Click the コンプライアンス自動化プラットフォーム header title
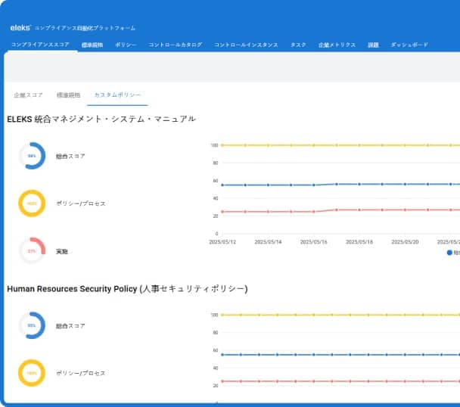The image size is (460, 407). point(85,28)
